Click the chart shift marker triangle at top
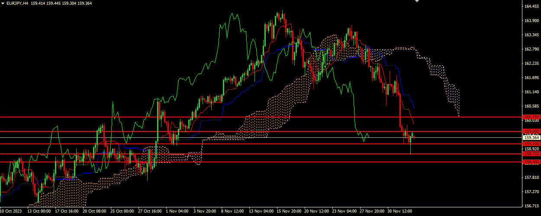This screenshot has height=216, width=541. click(x=417, y=1)
